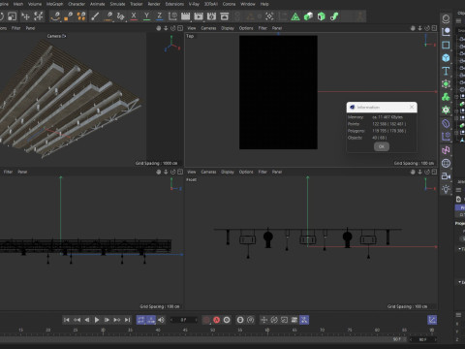
Task: Open the Extensions menu
Action: click(174, 4)
